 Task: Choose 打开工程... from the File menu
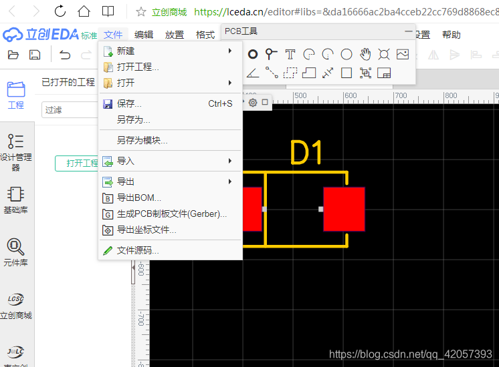(x=171, y=67)
